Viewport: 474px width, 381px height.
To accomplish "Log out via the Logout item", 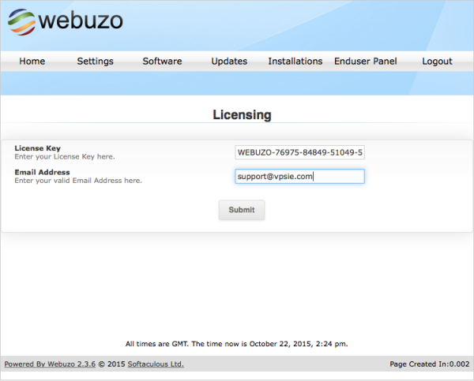I will click(x=437, y=62).
